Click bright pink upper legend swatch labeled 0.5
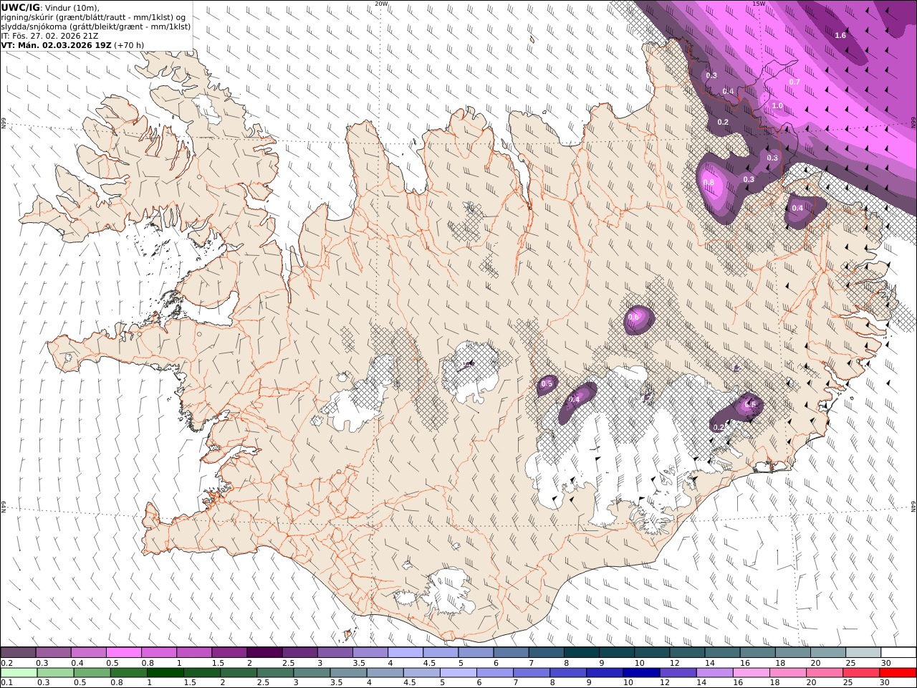917x688 pixels. coord(124,653)
